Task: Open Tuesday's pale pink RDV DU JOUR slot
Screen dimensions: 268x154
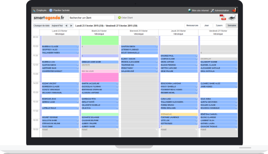Action: (100, 71)
